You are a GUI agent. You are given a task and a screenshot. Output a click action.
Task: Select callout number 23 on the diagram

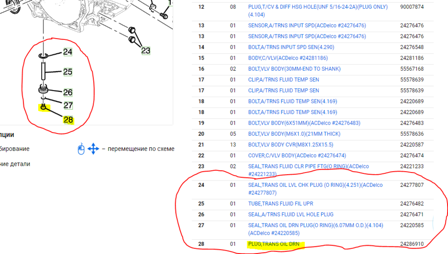[146, 51]
